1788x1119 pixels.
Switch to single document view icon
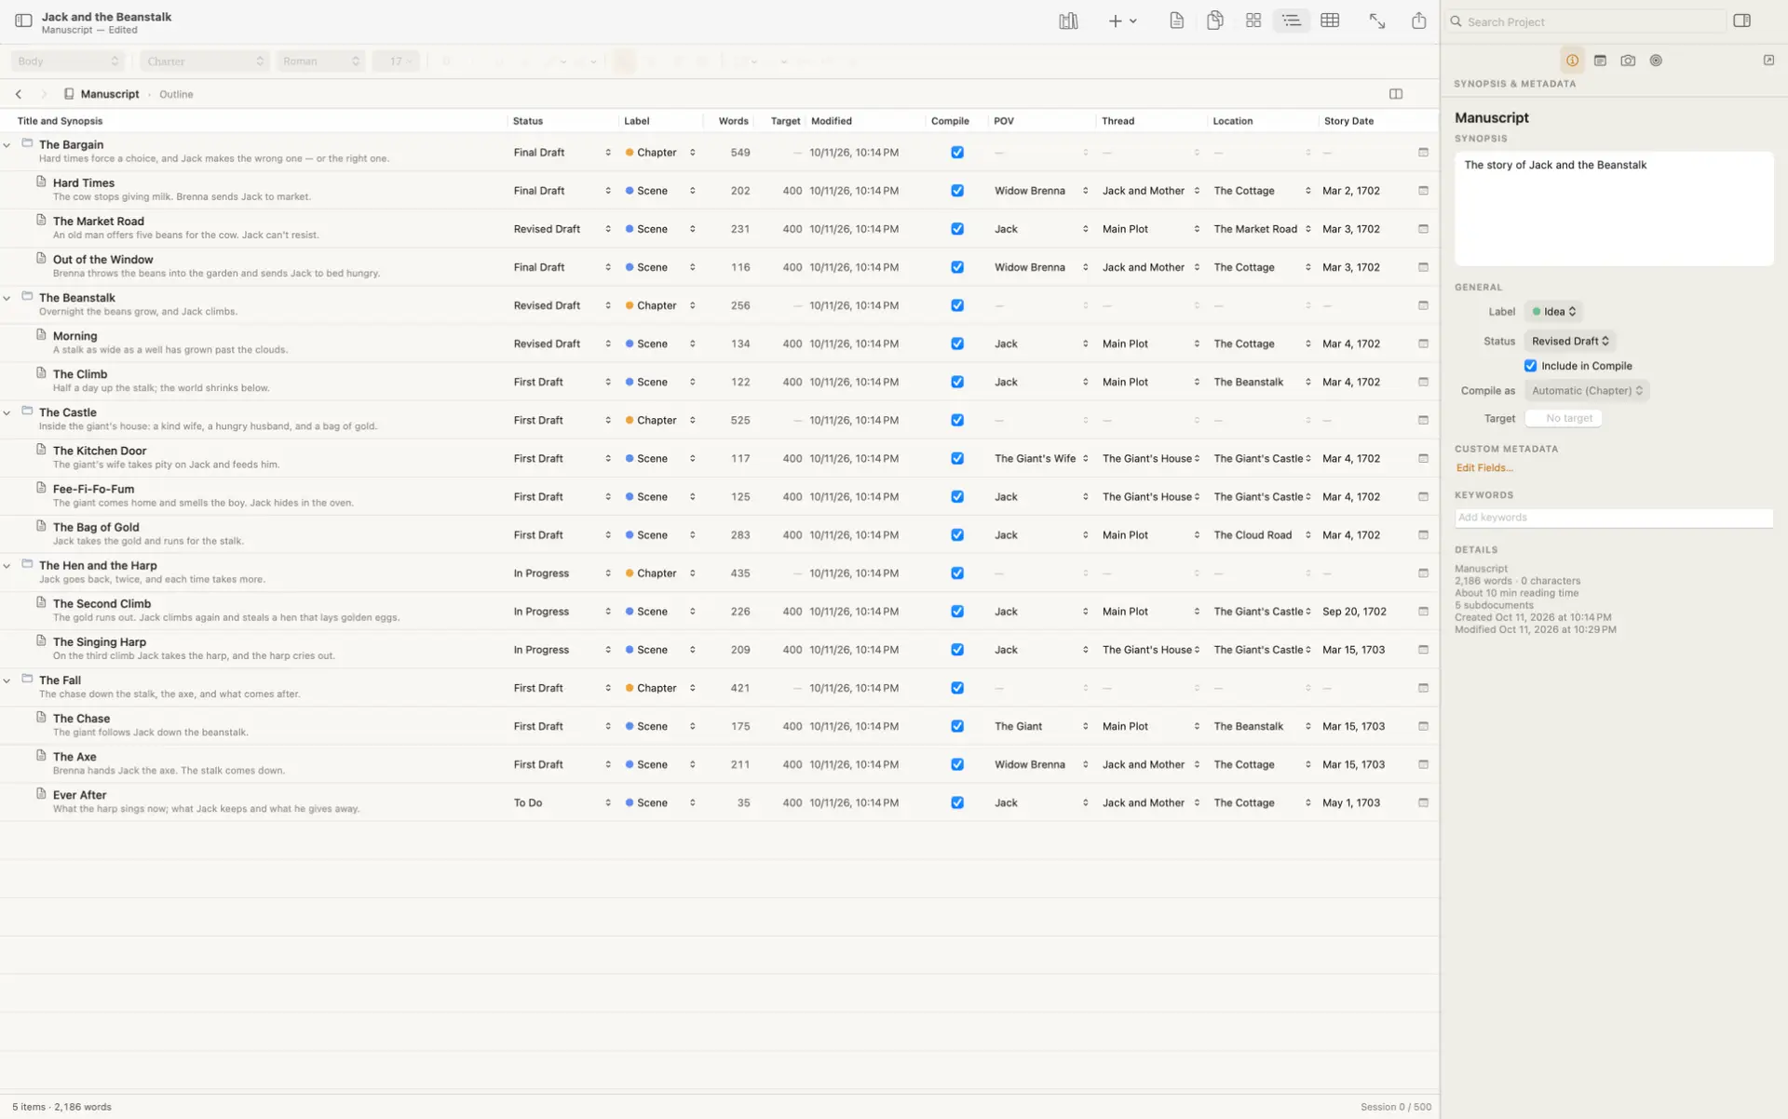click(1176, 20)
